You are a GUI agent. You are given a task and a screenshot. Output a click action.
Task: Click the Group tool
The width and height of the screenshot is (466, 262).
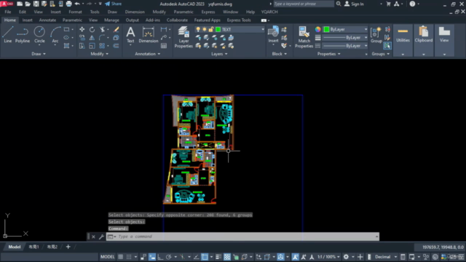click(376, 35)
